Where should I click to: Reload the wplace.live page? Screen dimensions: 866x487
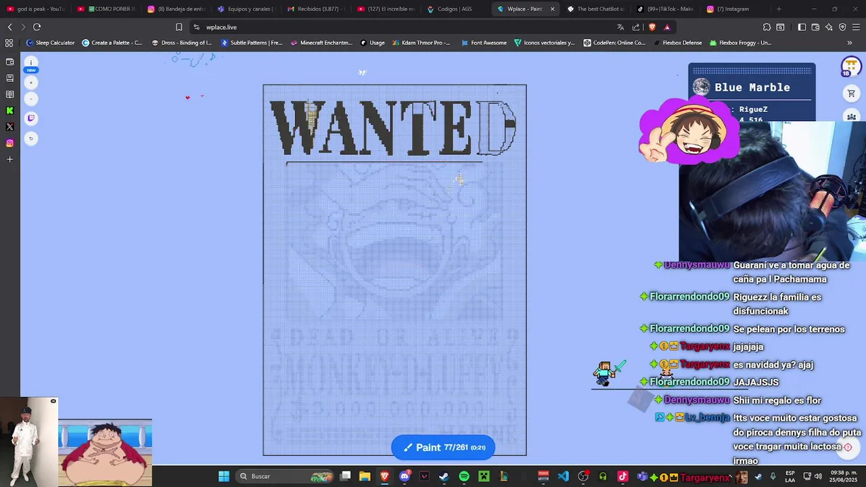tap(37, 27)
